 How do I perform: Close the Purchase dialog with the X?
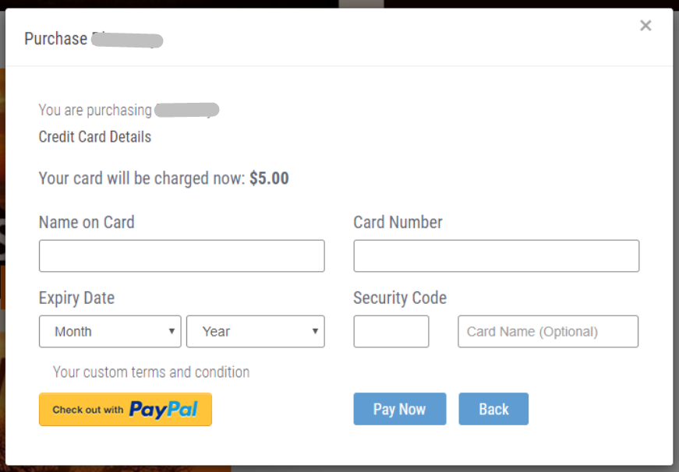[645, 26]
